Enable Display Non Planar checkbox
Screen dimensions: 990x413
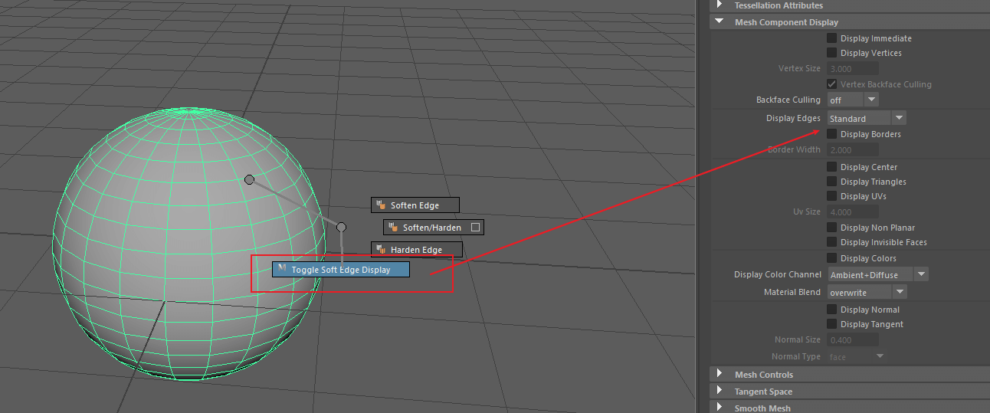[831, 228]
